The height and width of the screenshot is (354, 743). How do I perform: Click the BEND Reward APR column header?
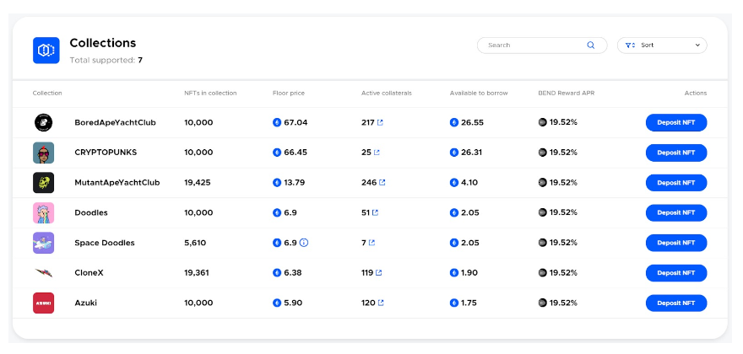tap(567, 94)
